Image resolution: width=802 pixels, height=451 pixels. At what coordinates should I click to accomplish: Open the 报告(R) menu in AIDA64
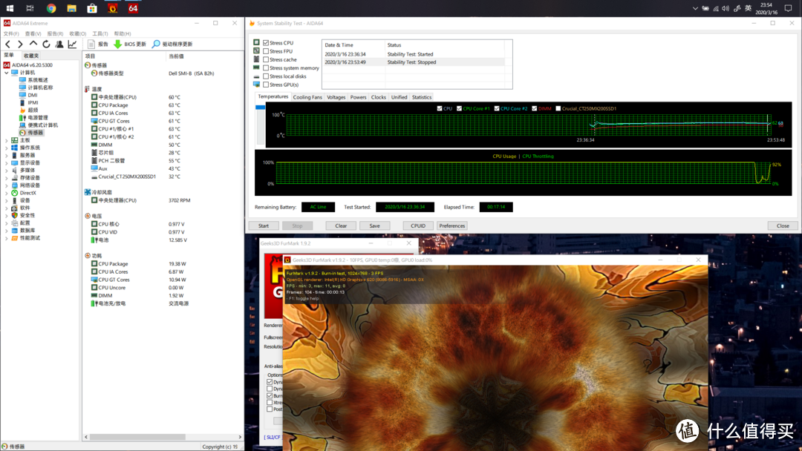55,33
